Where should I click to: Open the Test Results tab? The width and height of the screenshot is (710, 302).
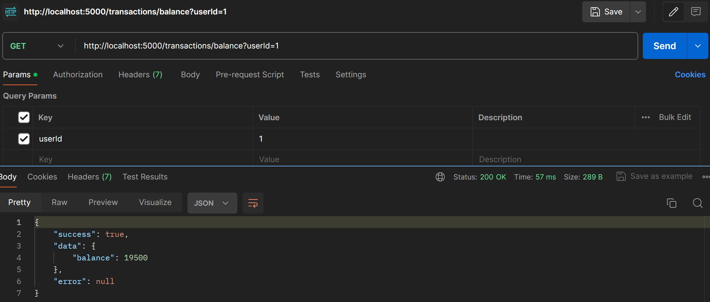pyautogui.click(x=145, y=177)
